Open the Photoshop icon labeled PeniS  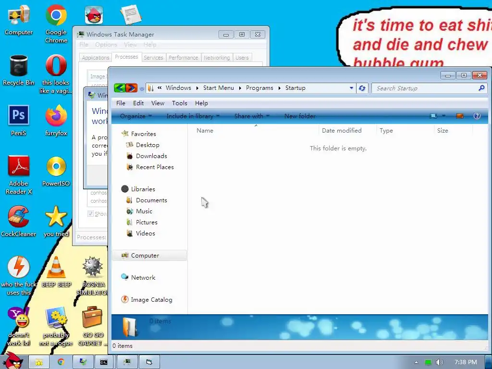[19, 121]
